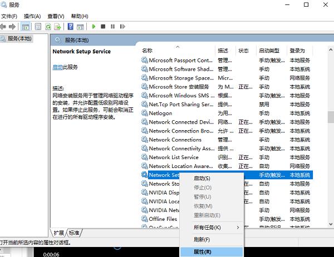Select 服务(本地) in the left tree

click(x=19, y=38)
